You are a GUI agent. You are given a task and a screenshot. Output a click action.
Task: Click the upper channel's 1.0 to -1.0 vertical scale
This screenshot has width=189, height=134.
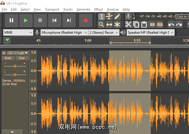click(33, 71)
